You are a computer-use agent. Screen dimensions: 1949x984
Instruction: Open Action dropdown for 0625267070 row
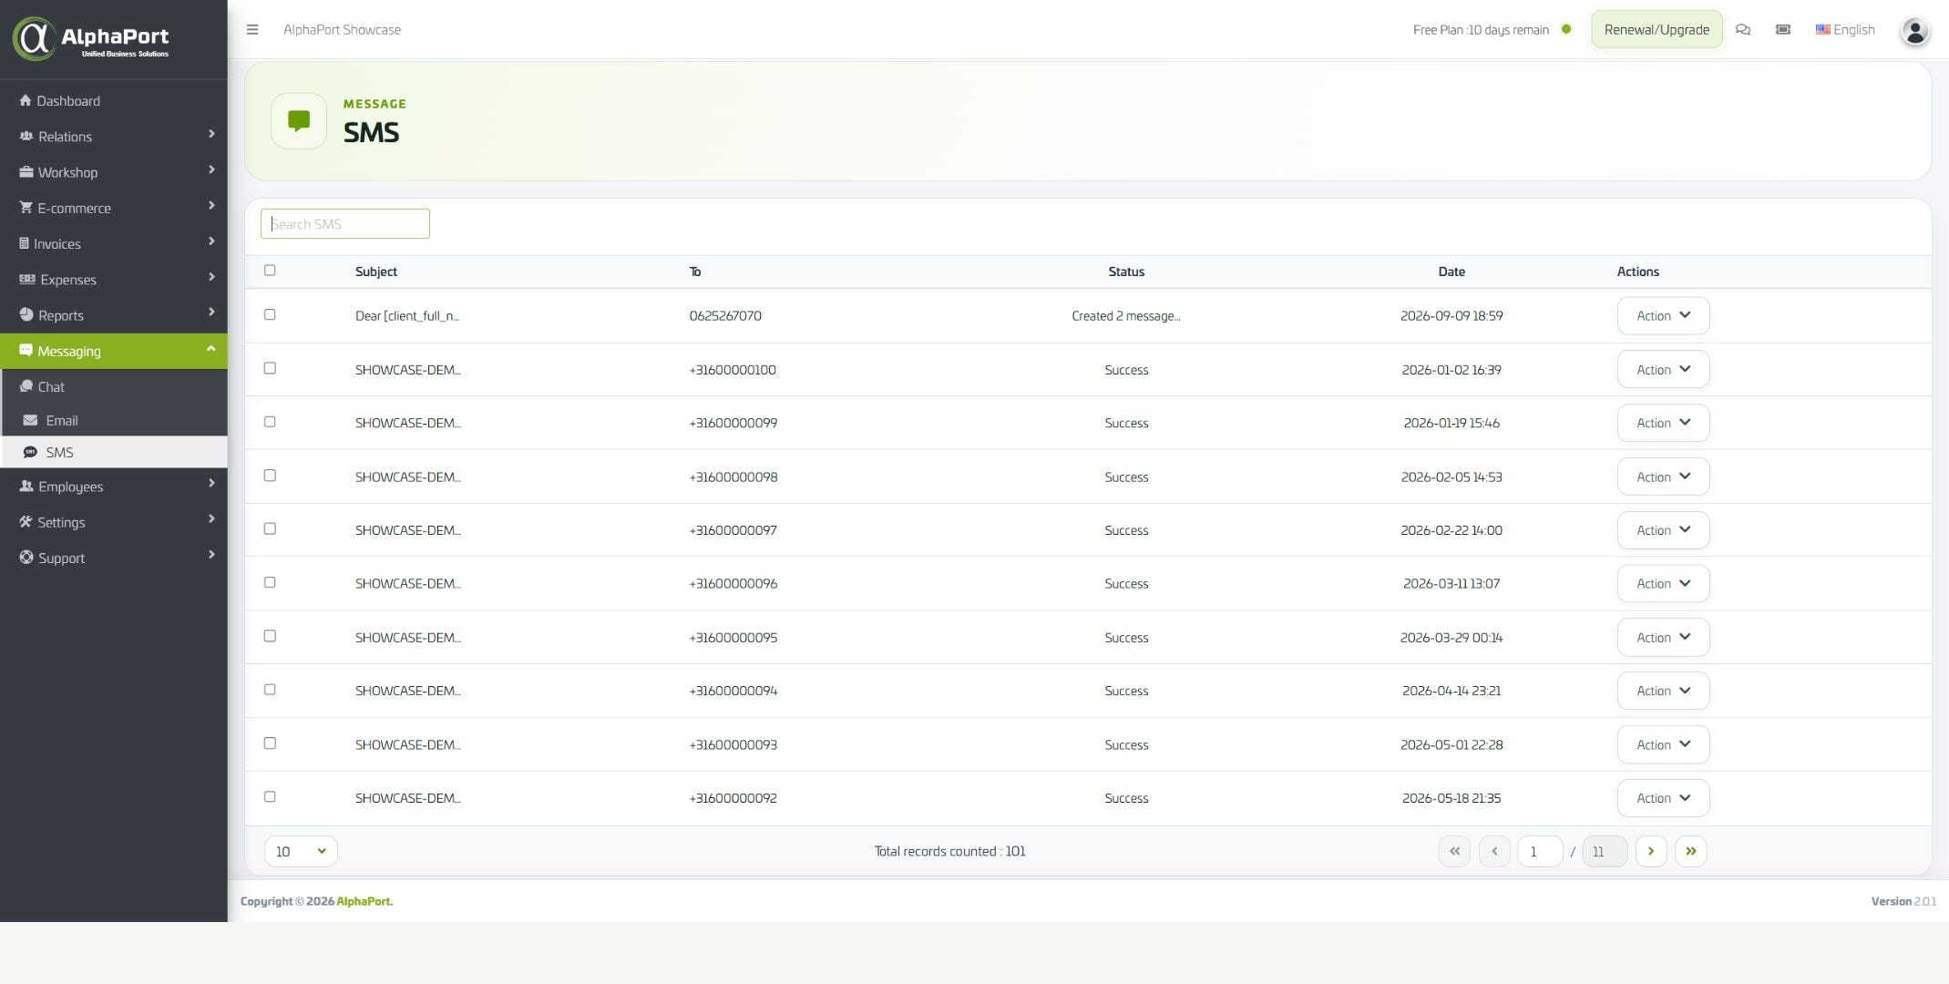[x=1663, y=315]
